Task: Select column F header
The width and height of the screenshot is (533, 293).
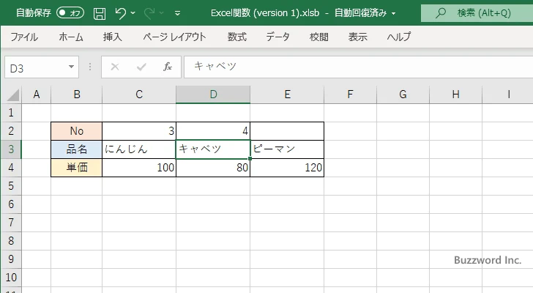Action: [x=351, y=94]
